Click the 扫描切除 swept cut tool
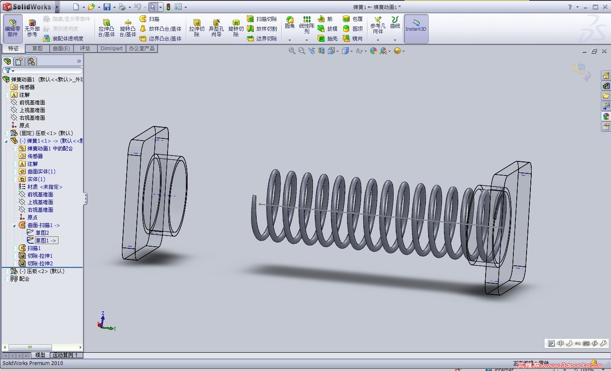This screenshot has height=371, width=611. (262, 19)
